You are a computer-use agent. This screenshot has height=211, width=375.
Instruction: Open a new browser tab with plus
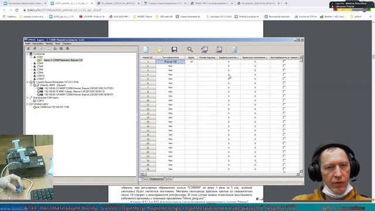click(286, 4)
